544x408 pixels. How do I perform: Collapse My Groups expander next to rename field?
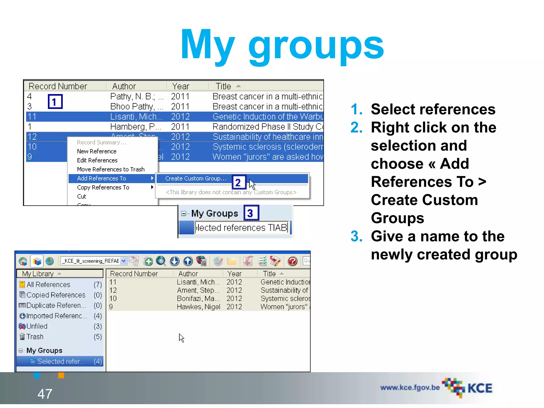point(183,214)
